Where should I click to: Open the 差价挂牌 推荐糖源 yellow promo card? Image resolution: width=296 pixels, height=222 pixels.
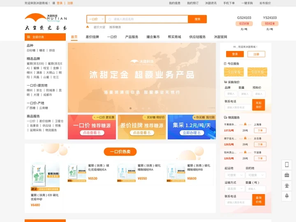pos(142,127)
